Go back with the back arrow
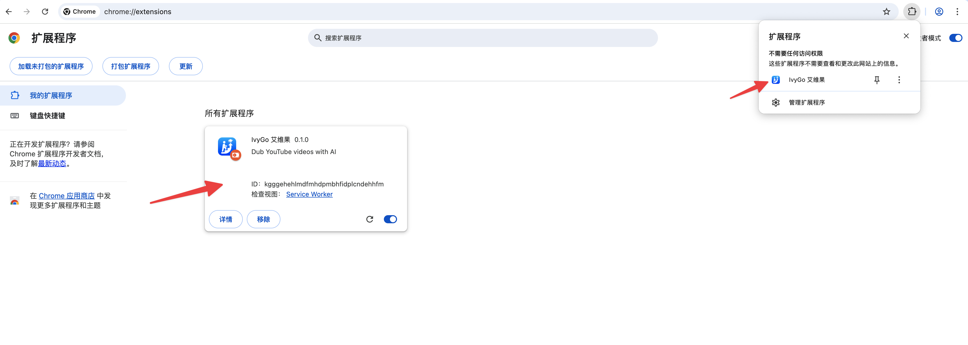The height and width of the screenshot is (345, 968). pos(9,12)
